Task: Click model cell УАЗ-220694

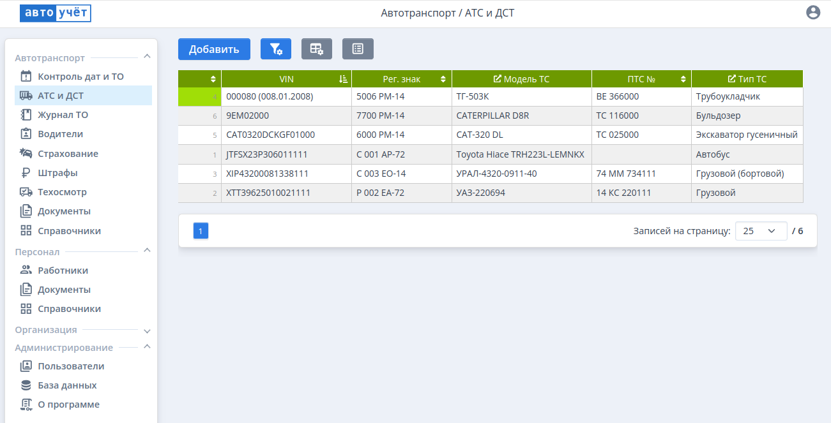Action: [x=521, y=193]
